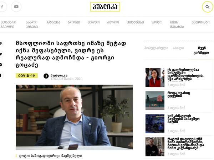Click the პუბლიკა logo
Screen dimensions: 214x160
(x=105, y=7)
